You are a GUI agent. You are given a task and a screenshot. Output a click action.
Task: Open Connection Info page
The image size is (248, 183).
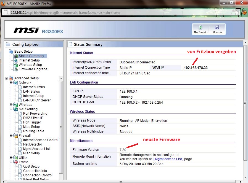35,171
